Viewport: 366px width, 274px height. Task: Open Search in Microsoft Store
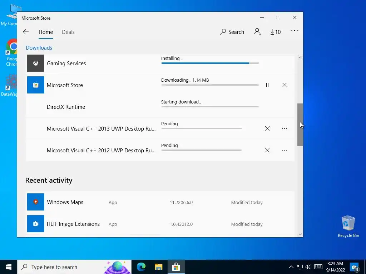pyautogui.click(x=232, y=32)
